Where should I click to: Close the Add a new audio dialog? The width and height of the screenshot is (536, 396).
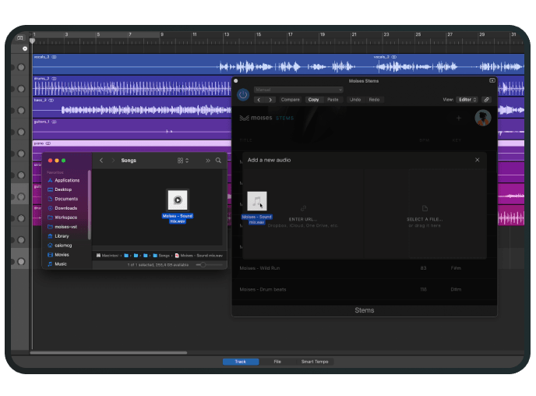point(478,160)
